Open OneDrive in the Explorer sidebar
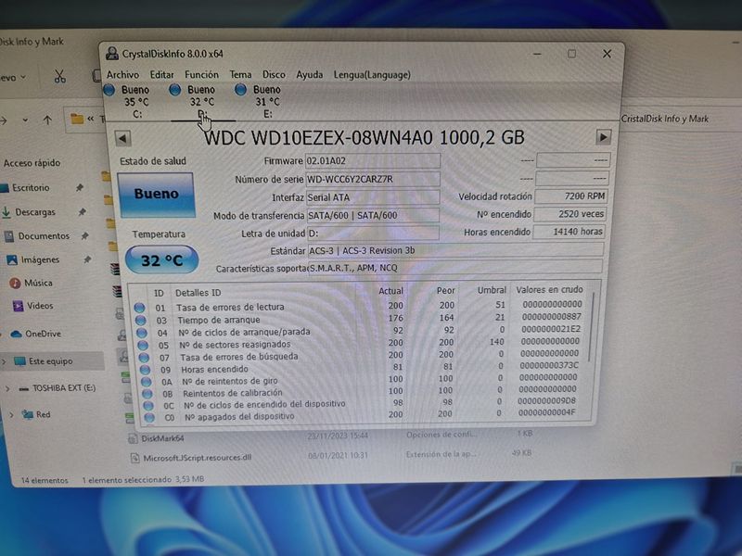742x556 pixels. coord(43,334)
